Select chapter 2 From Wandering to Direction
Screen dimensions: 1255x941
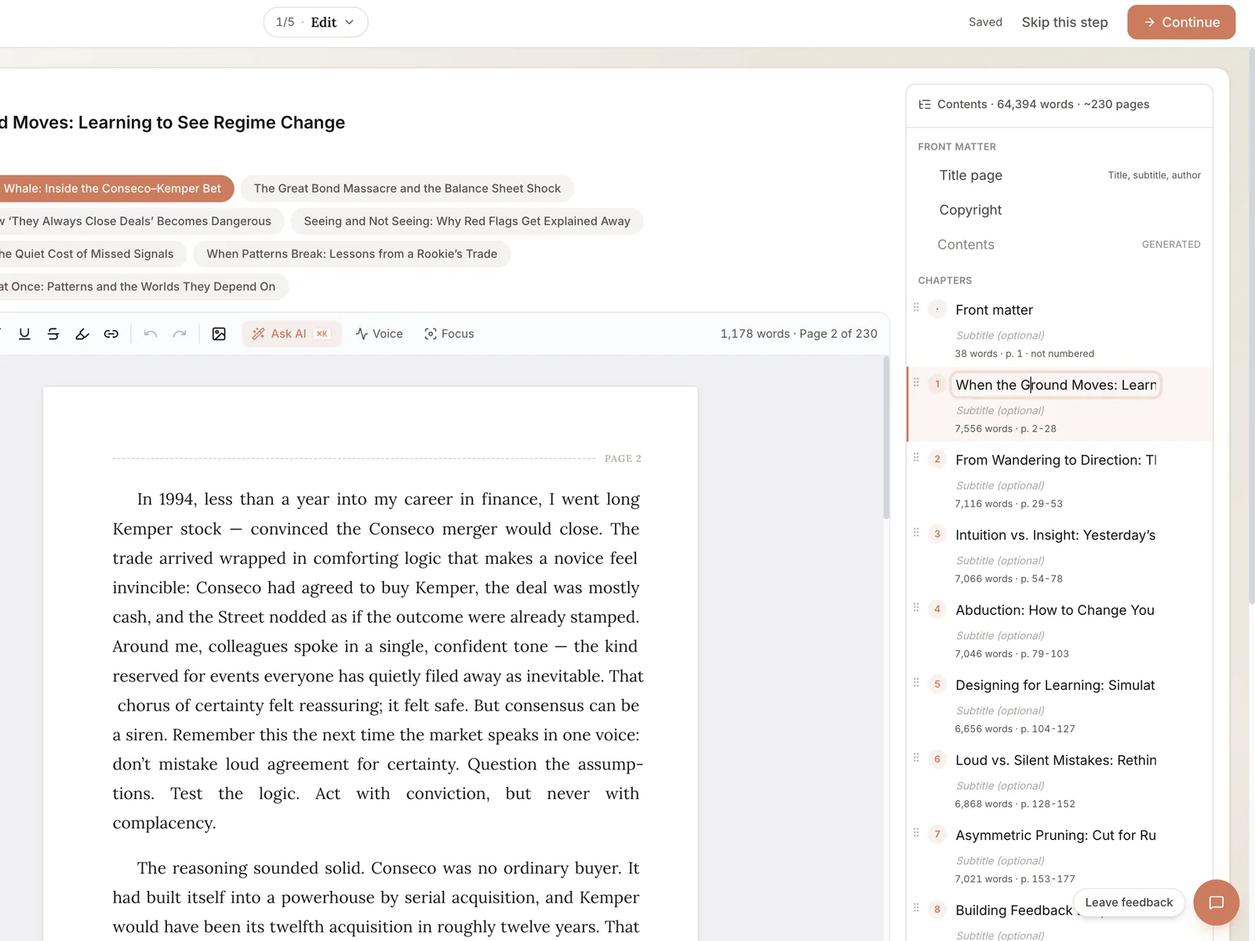point(1056,460)
